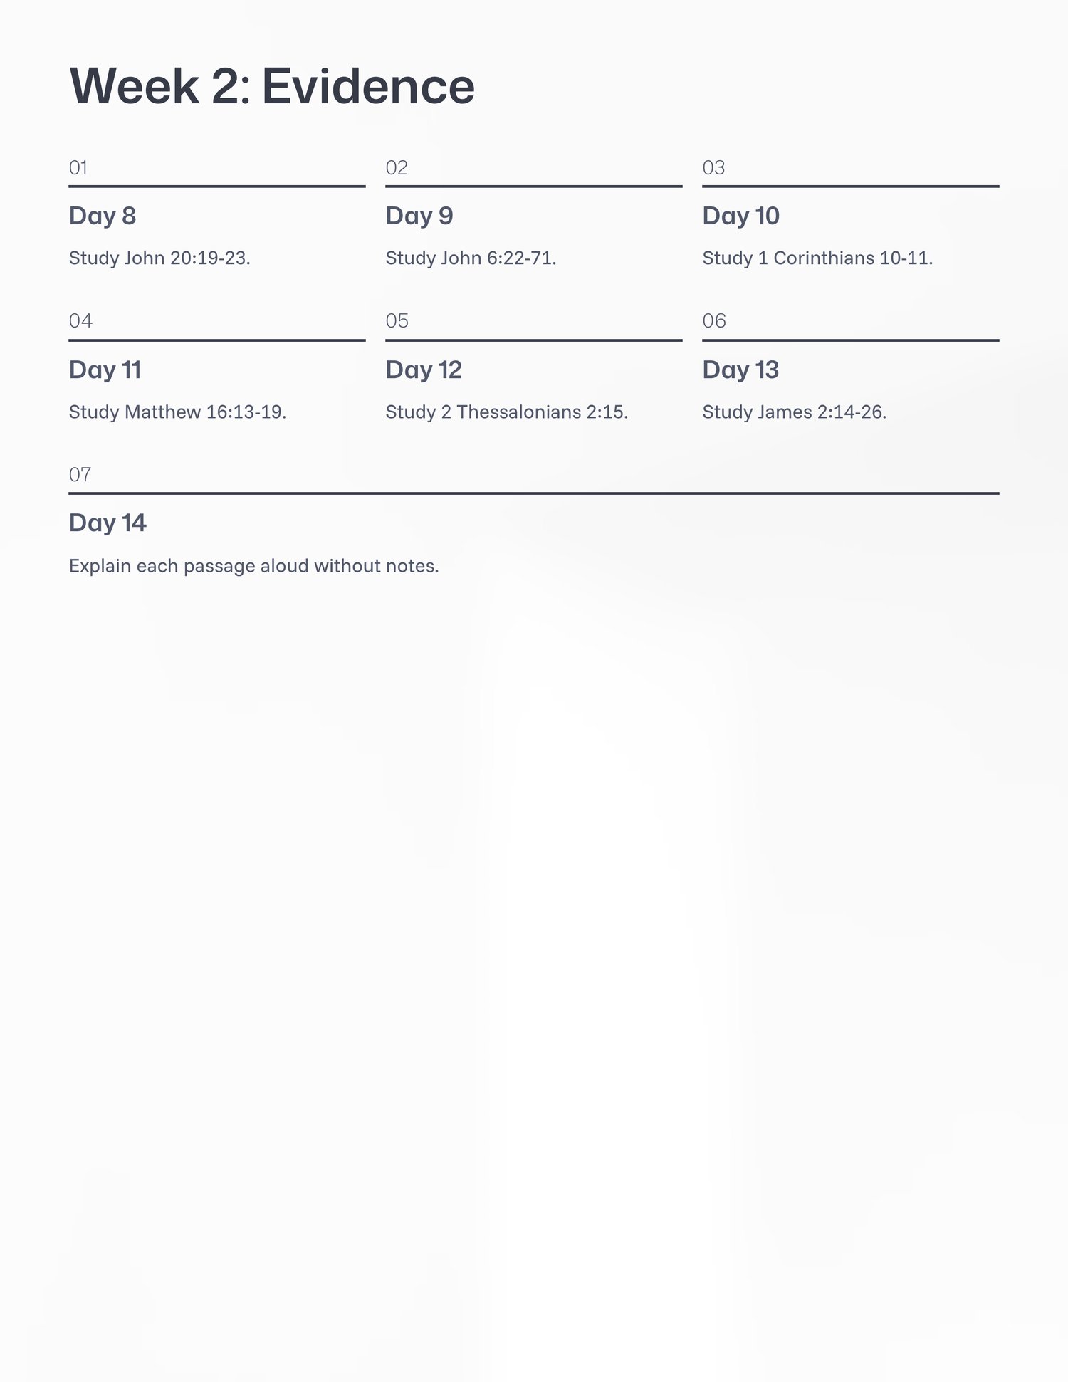Click Study James 2:14-26 text
The image size is (1068, 1382).
pos(795,412)
